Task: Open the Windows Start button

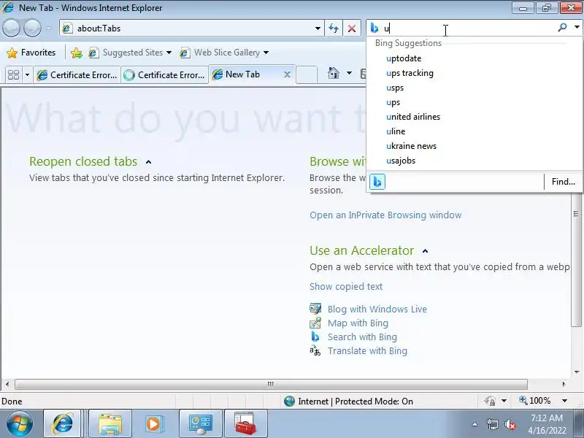Action: click(x=20, y=424)
